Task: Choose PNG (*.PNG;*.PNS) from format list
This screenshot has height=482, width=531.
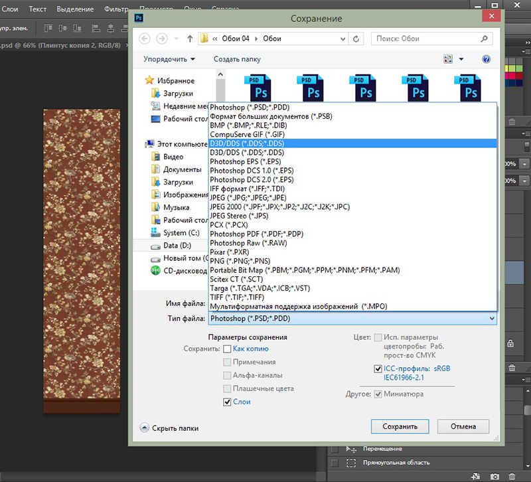Action: click(240, 261)
